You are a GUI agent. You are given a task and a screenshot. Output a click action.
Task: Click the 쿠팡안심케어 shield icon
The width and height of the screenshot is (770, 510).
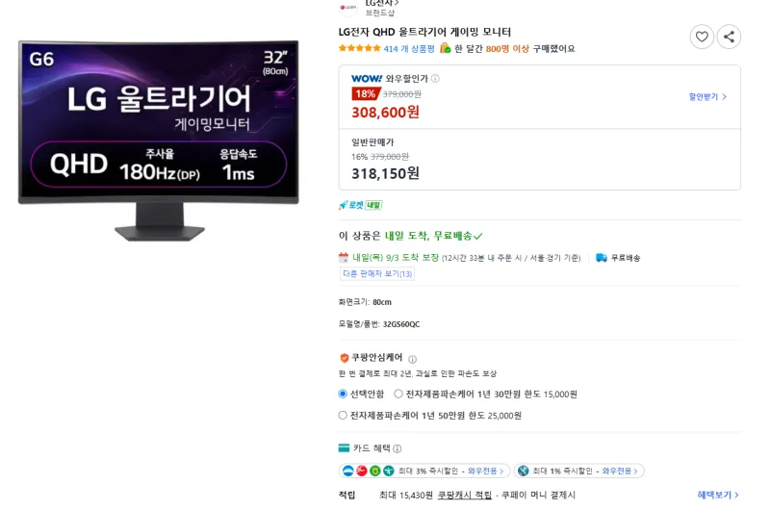pyautogui.click(x=344, y=358)
